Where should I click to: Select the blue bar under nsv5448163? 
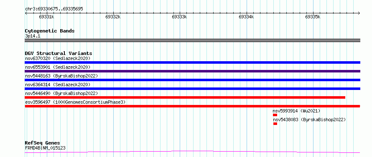(192, 80)
